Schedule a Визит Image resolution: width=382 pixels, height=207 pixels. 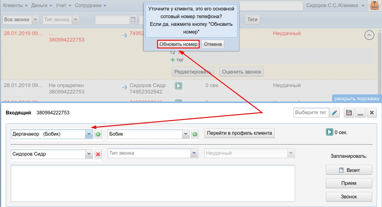[x=349, y=170]
